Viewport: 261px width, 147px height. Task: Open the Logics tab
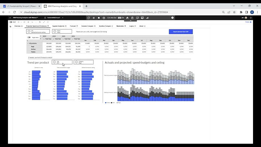click(133, 26)
